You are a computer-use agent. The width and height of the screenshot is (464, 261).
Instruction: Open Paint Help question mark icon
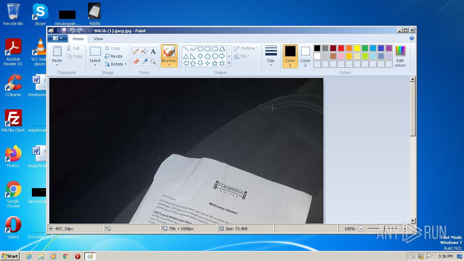point(412,38)
